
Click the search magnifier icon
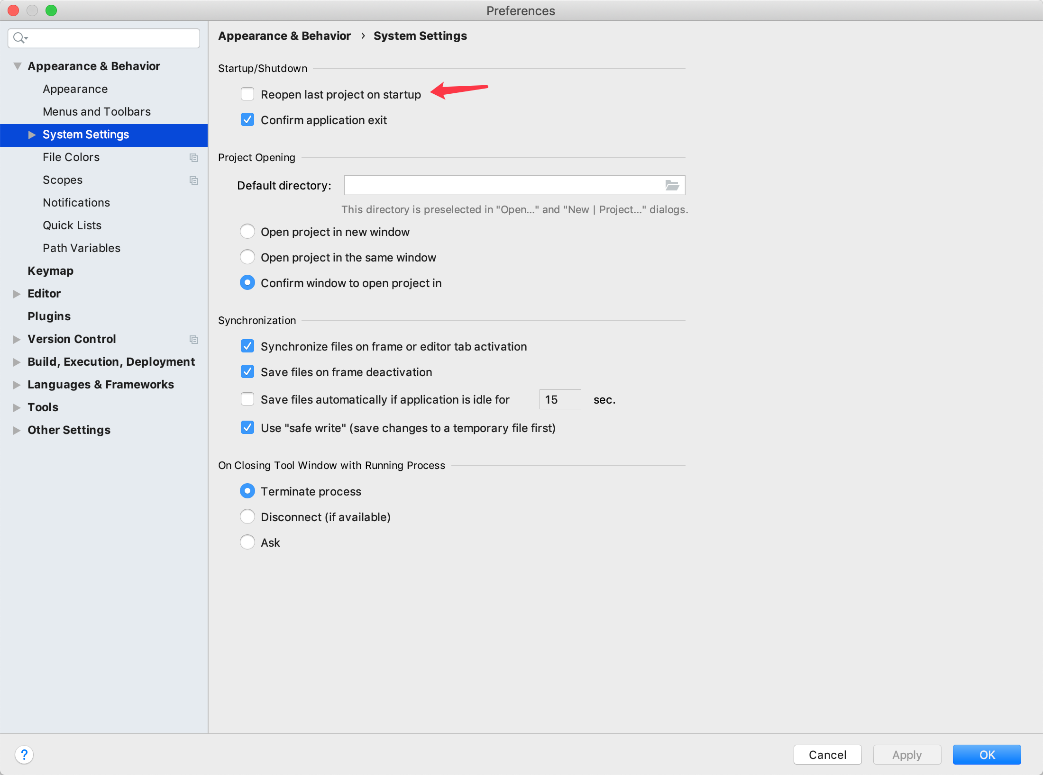(20, 37)
